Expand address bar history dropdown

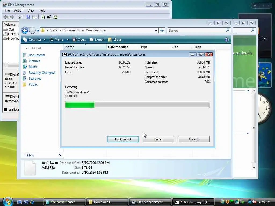(x=156, y=31)
